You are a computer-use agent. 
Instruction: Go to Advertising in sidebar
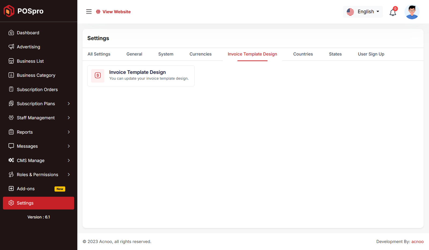[28, 47]
